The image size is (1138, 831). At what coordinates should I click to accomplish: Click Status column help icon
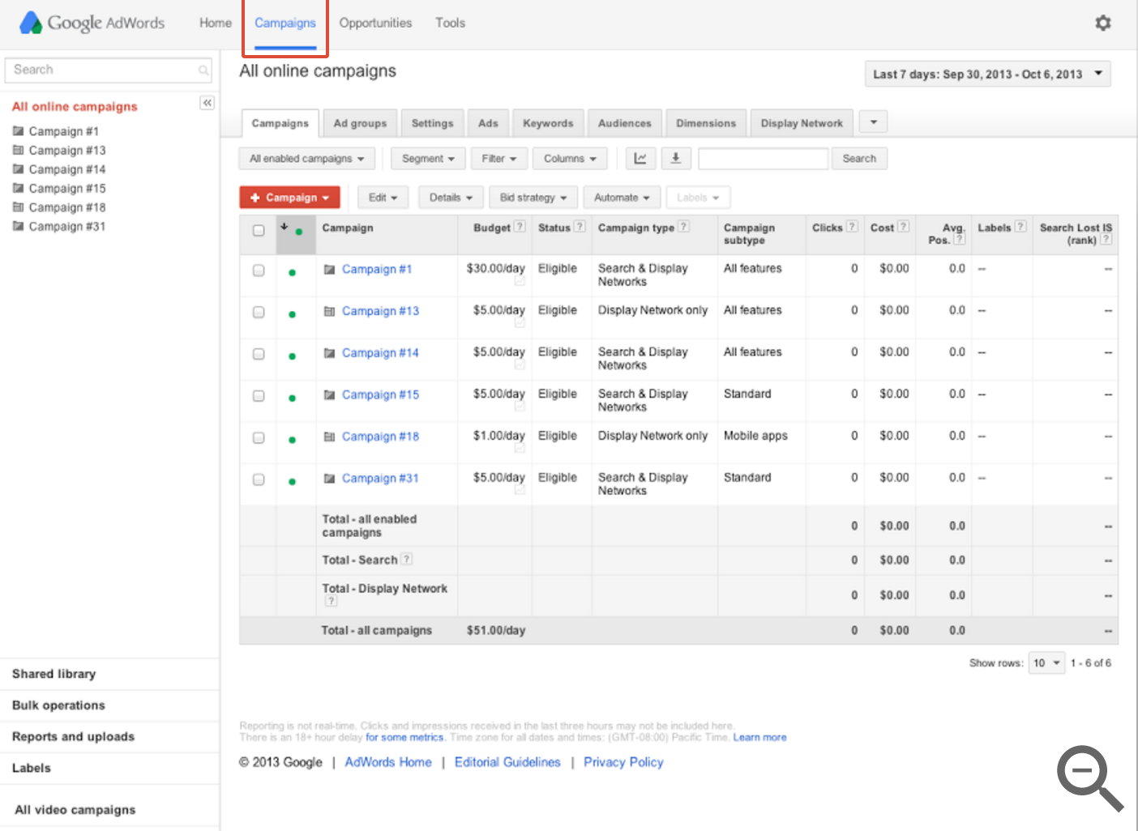pyautogui.click(x=580, y=227)
